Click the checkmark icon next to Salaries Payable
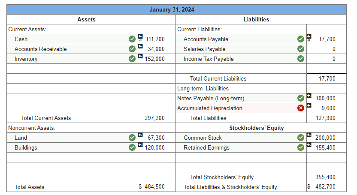Image resolution: width=357 pixels, height=195 pixels. 301,49
